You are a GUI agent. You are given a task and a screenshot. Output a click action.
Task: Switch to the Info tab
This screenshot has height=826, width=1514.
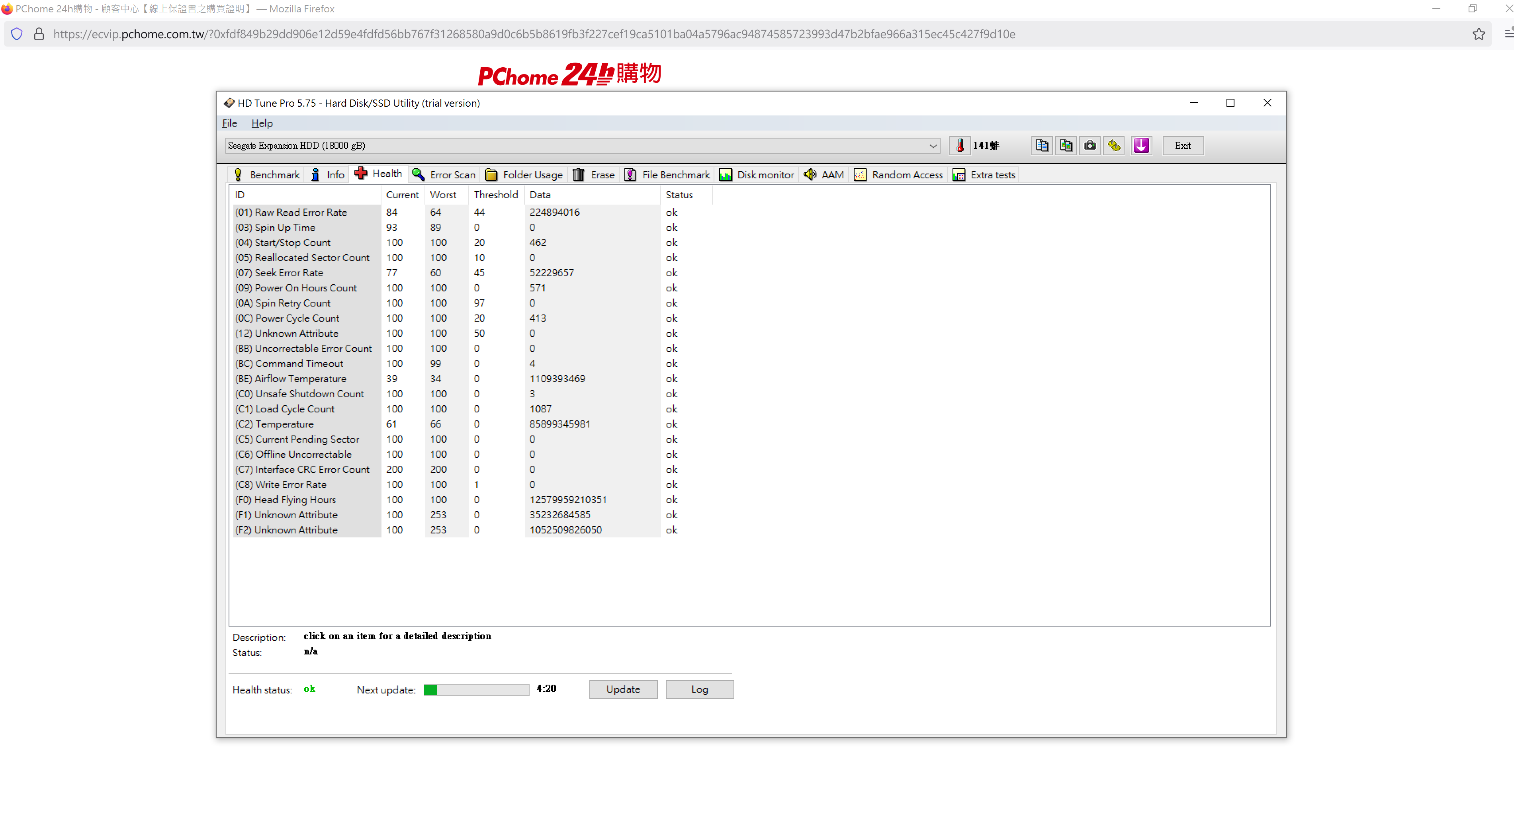point(327,174)
